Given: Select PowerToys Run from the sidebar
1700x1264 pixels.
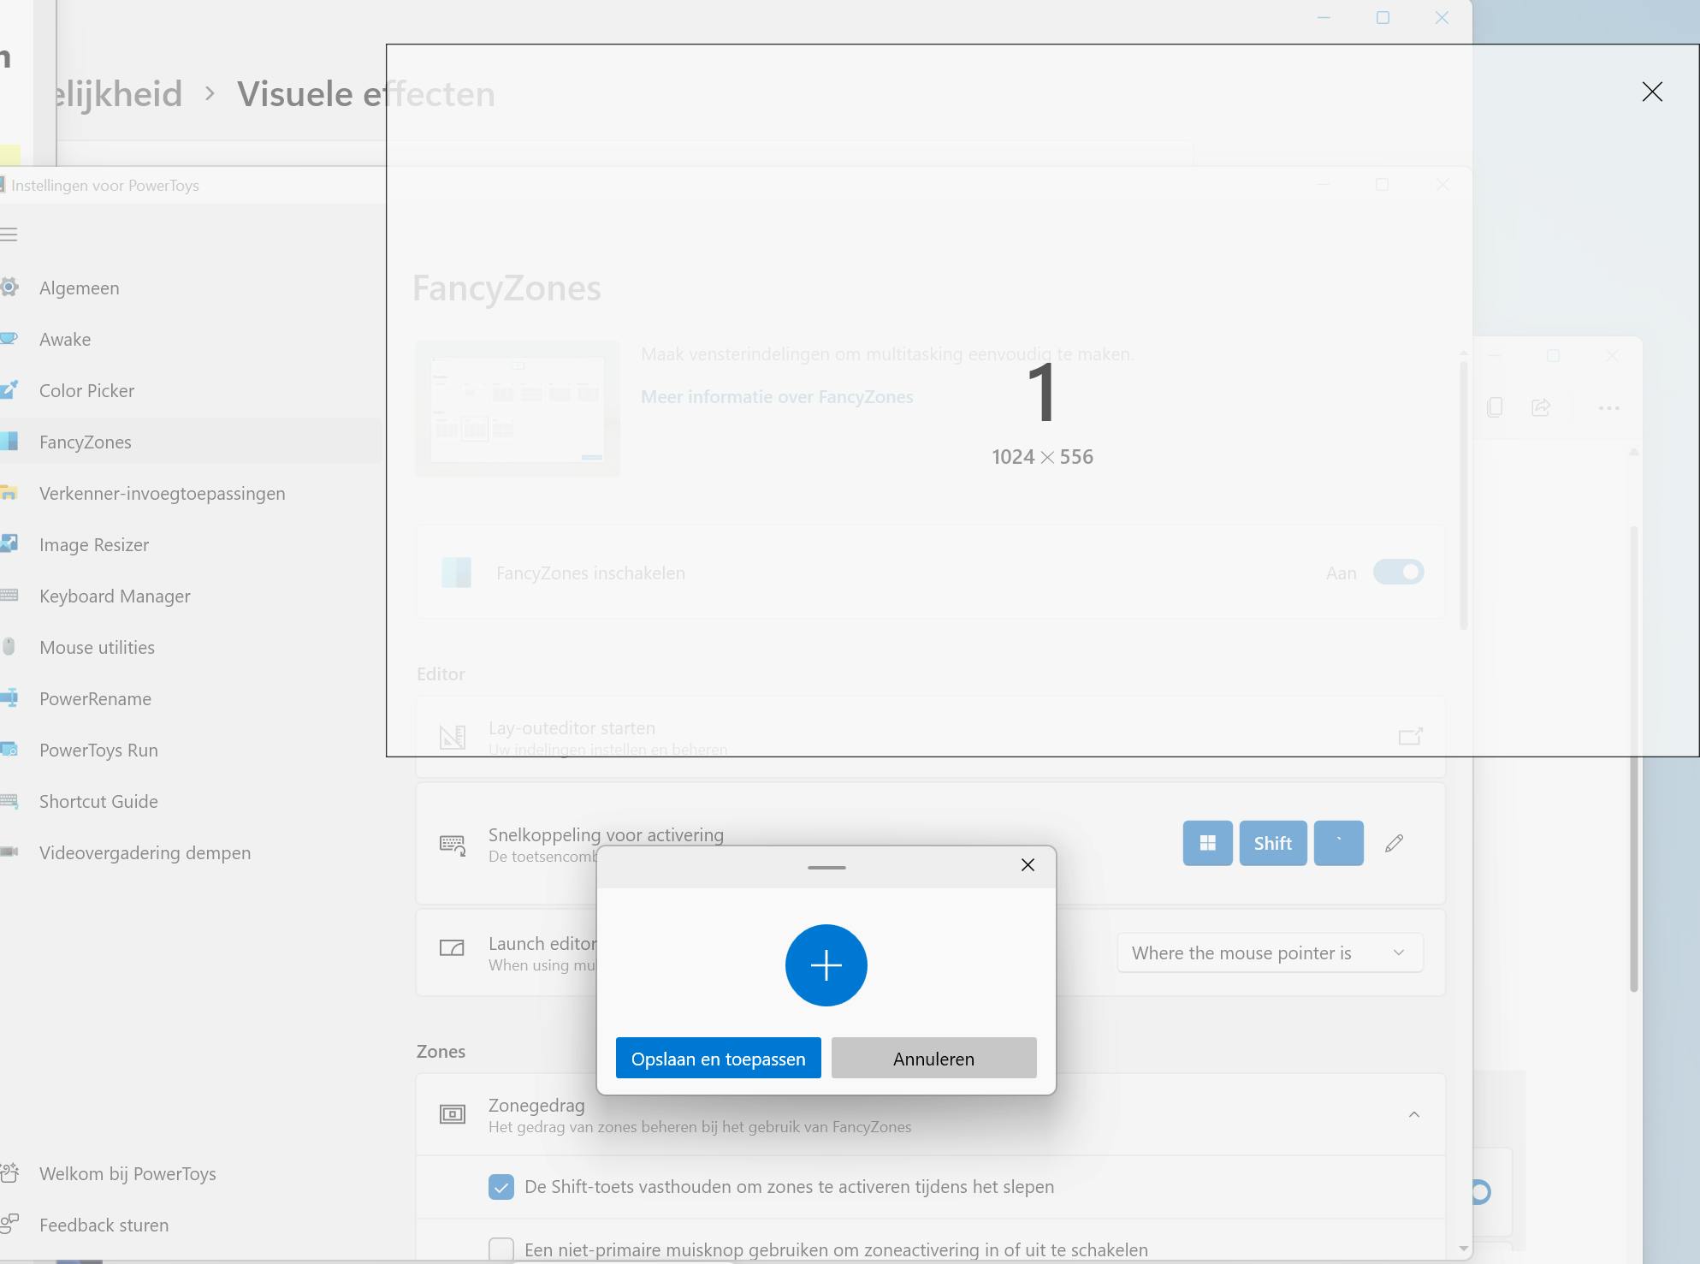Looking at the screenshot, I should 98,751.
